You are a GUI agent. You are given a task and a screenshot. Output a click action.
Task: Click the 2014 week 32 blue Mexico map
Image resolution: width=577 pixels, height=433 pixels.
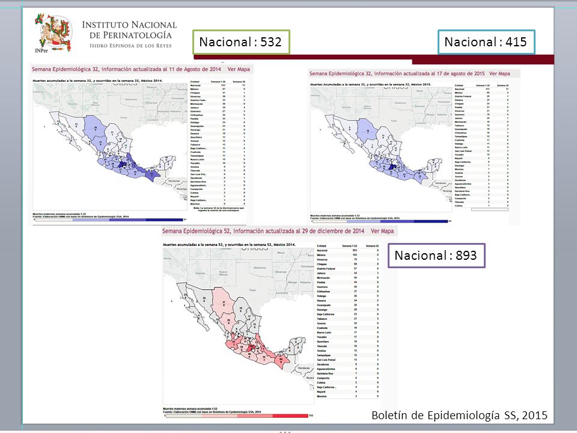pos(109,147)
